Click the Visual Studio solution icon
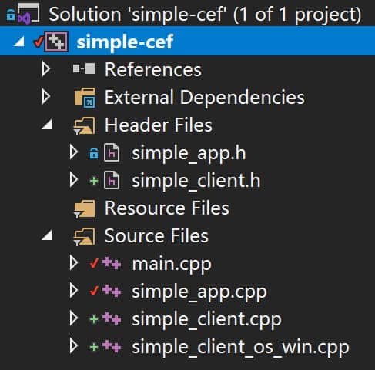 [28, 13]
